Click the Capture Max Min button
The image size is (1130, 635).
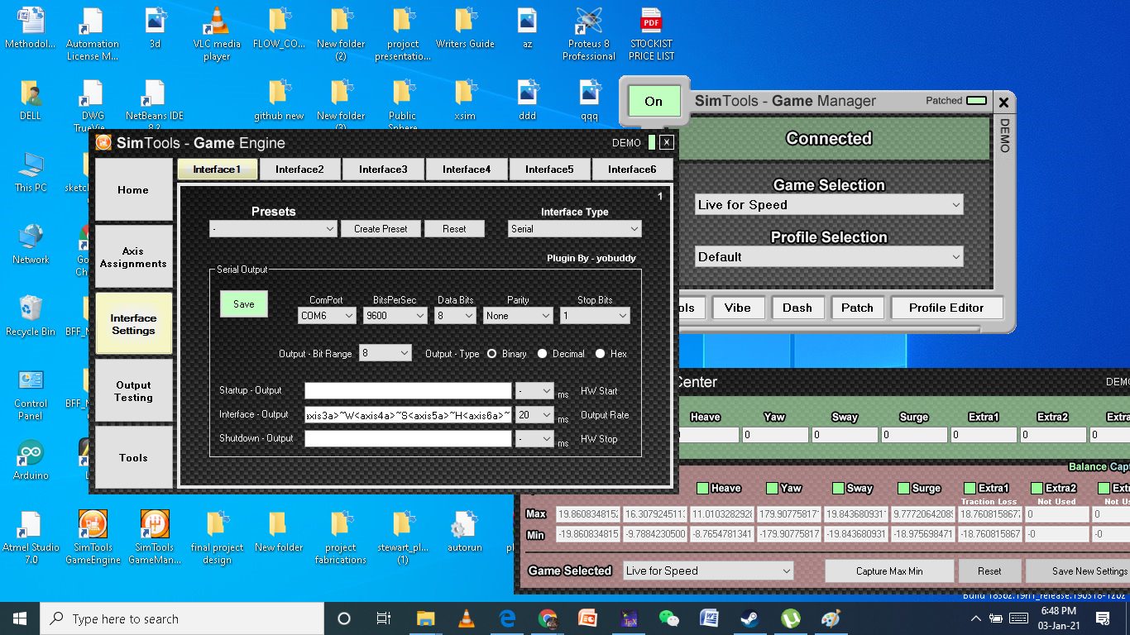pos(889,571)
